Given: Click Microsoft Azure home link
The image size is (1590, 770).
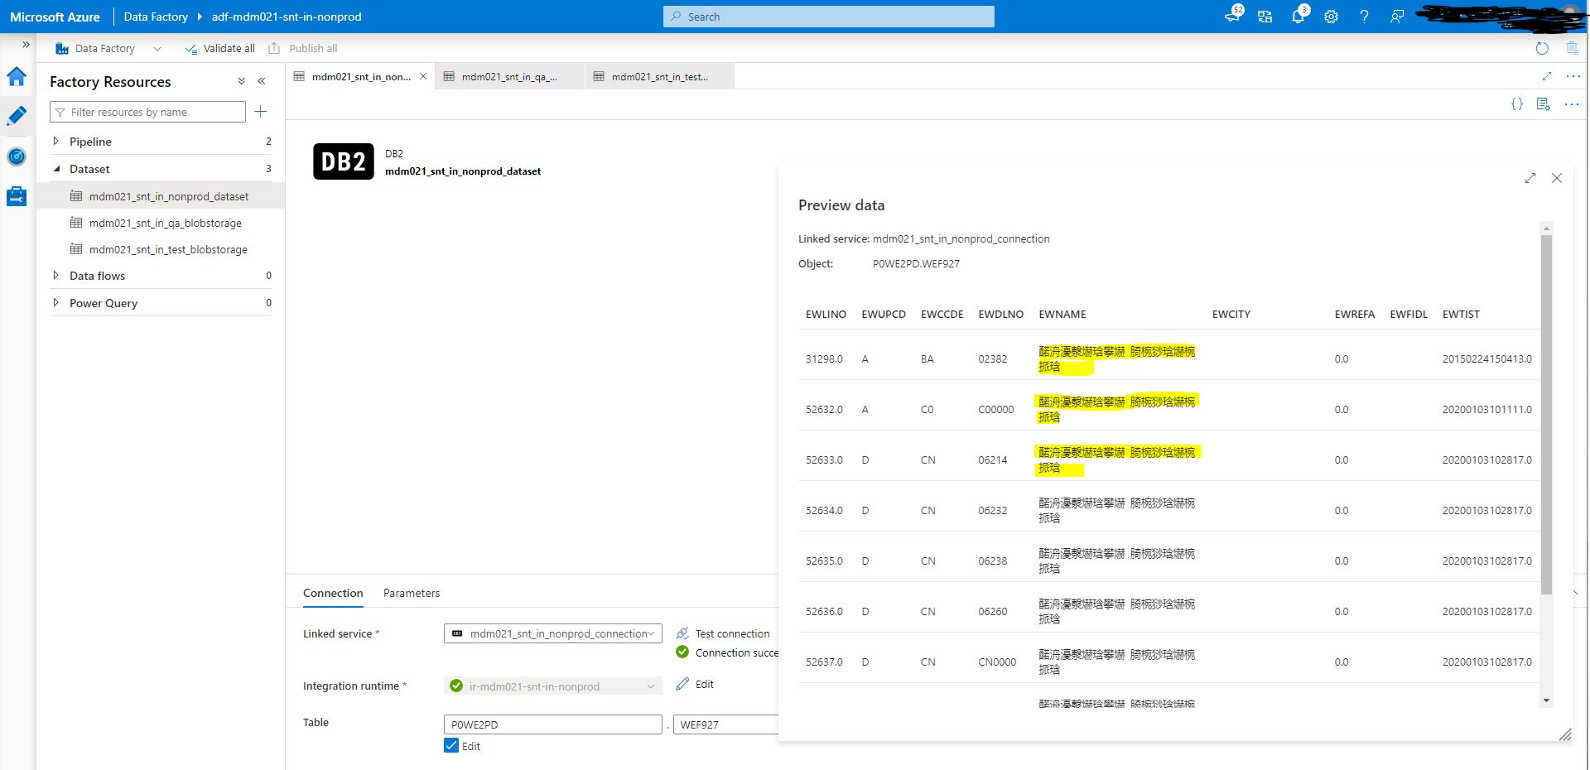Looking at the screenshot, I should [x=55, y=17].
